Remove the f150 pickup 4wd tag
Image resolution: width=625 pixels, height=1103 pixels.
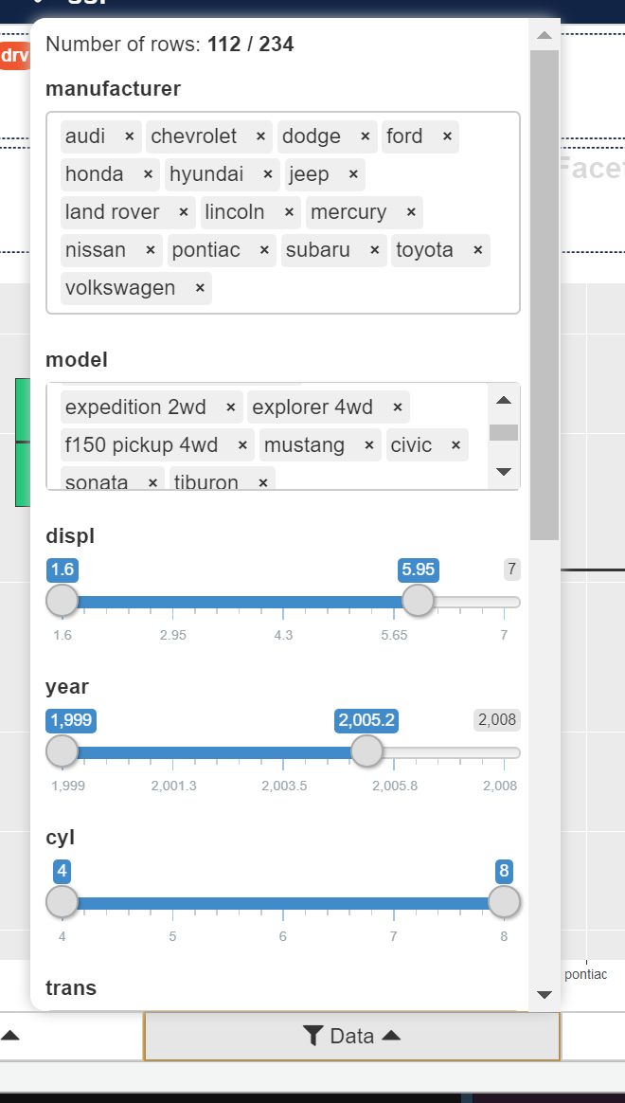242,445
